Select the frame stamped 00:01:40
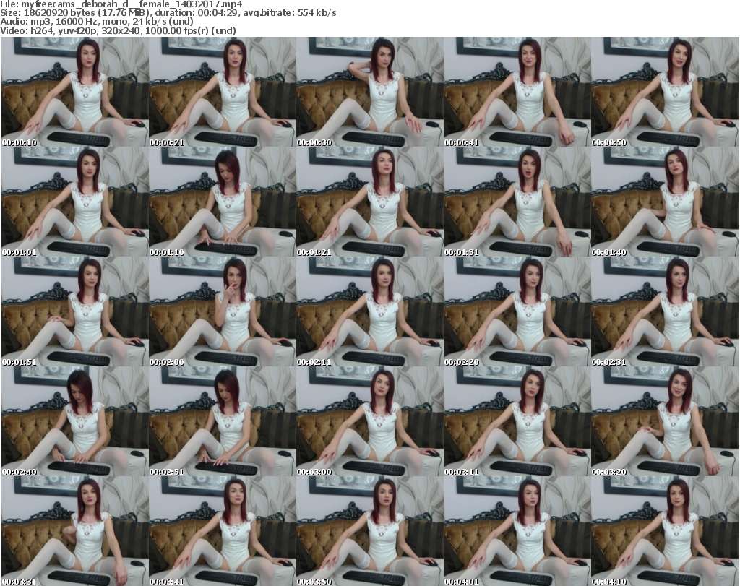This screenshot has width=740, height=586. click(x=665, y=202)
